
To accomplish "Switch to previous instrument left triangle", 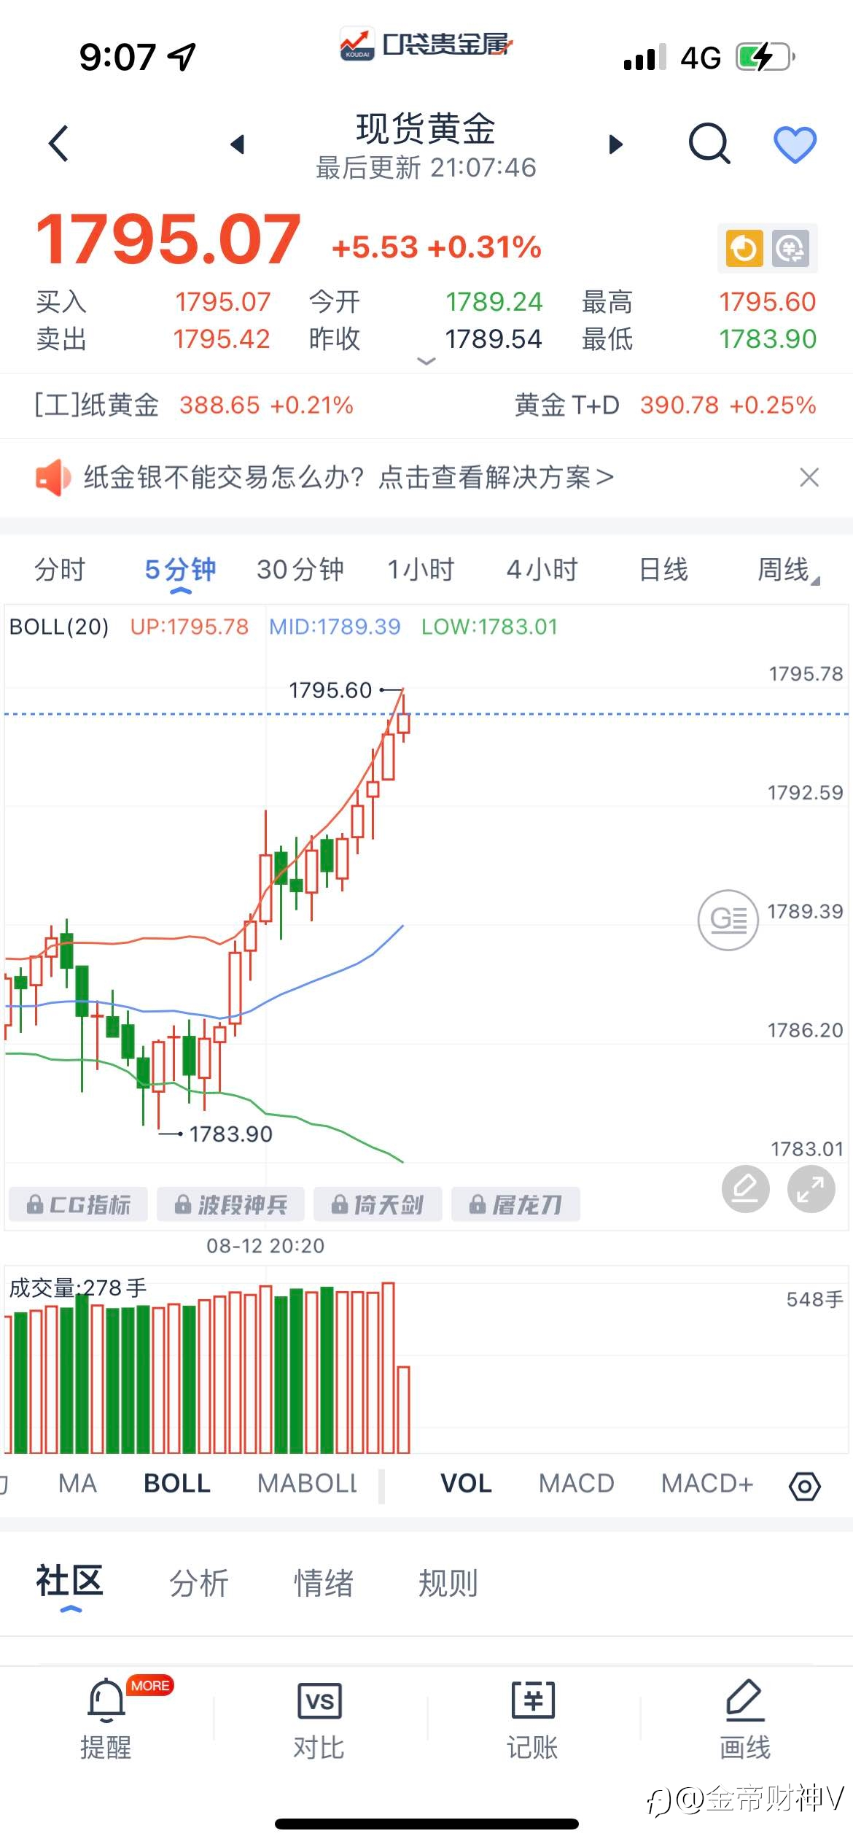I will 237,144.
